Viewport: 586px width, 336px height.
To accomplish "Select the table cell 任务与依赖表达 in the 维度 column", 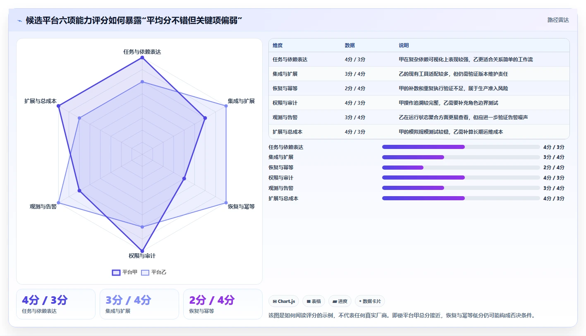I will tap(290, 60).
